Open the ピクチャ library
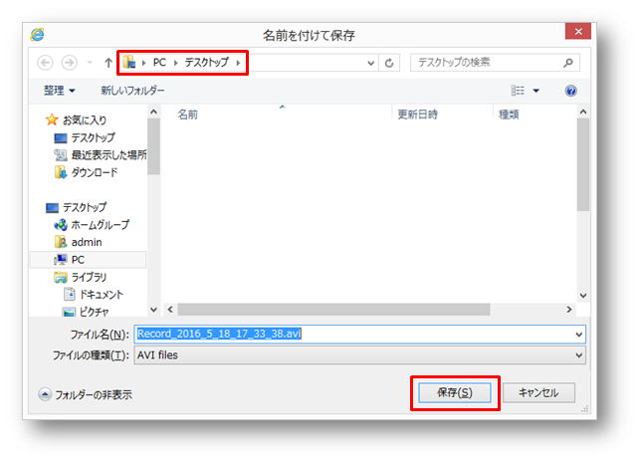 (x=86, y=312)
